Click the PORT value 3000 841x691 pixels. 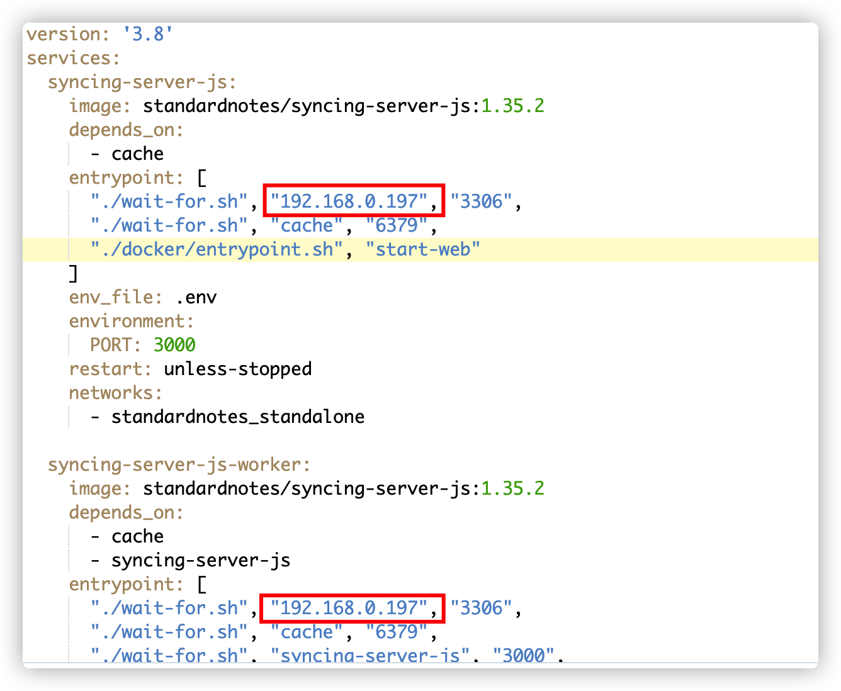coord(174,345)
